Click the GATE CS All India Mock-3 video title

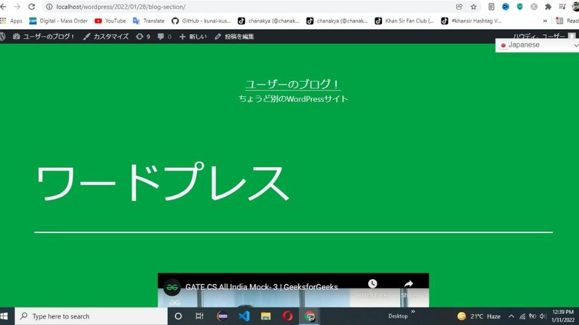tap(262, 287)
